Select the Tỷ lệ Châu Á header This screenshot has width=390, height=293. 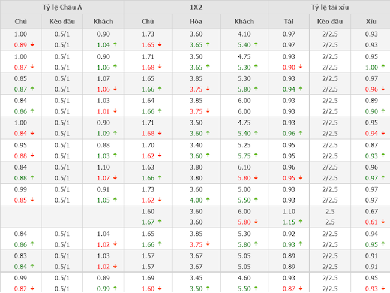pyautogui.click(x=62, y=7)
